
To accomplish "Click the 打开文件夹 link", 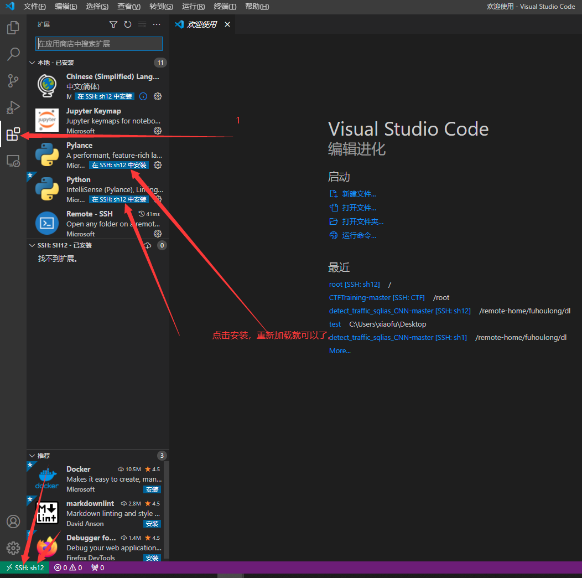I will click(x=363, y=221).
